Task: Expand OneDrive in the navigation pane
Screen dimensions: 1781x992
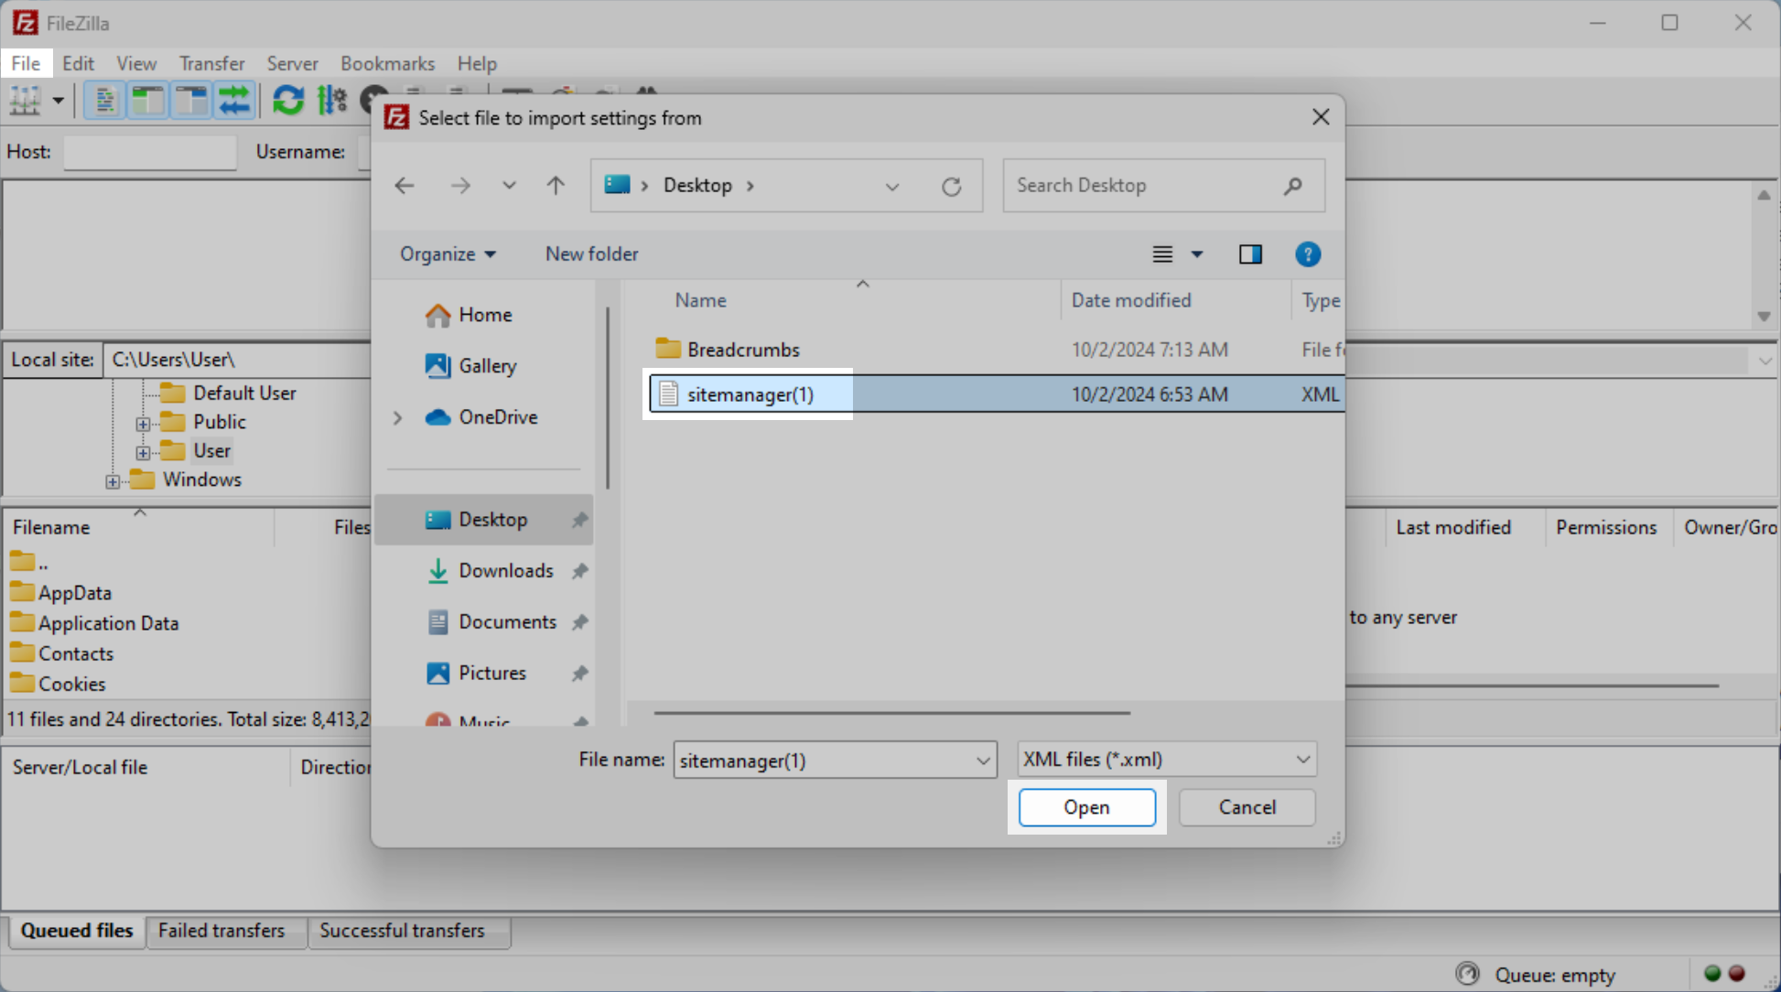Action: [x=397, y=417]
